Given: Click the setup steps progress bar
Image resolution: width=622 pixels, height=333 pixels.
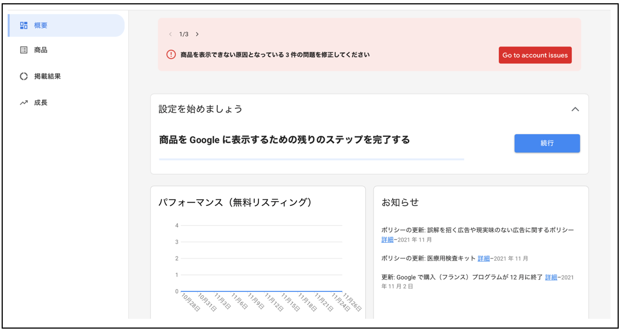Looking at the screenshot, I should (311, 159).
